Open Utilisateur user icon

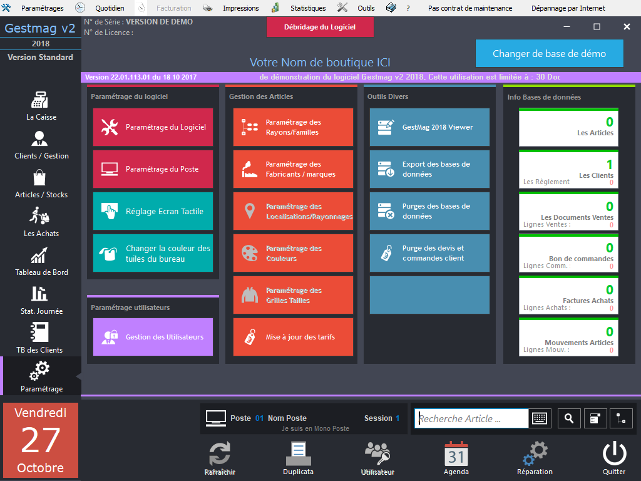coord(377,458)
